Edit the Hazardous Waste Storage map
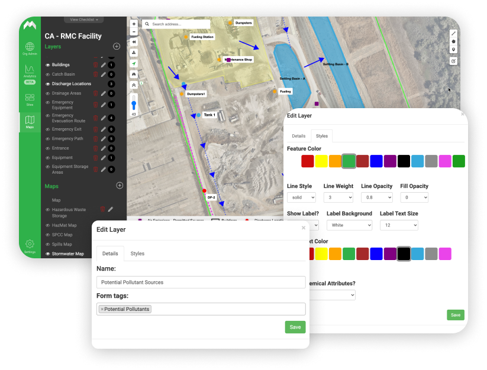Screen dimensions: 487x370 coord(111,209)
